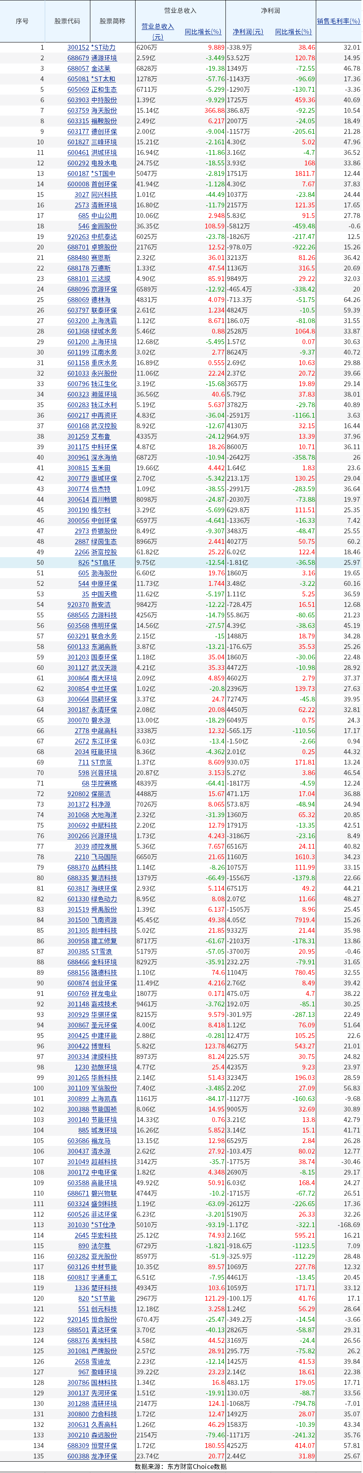
Task: Click the 营业总收入(元) column header link
Action: pos(158,32)
